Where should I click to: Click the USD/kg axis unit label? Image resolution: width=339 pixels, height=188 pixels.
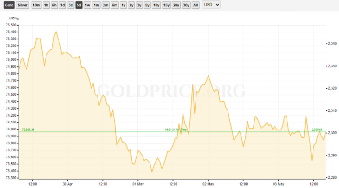tap(13, 19)
